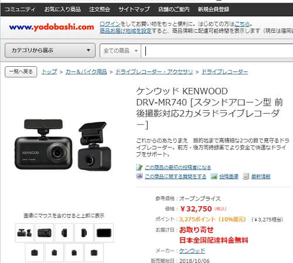Open the コミュニティ menu item
Viewport: 293px width, 263px height.
point(20,9)
